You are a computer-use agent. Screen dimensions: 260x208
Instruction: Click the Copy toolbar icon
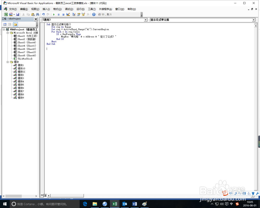click(x=28, y=15)
